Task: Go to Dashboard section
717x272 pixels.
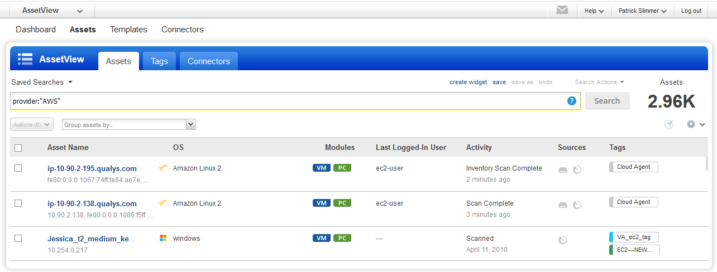Action: pyautogui.click(x=36, y=30)
